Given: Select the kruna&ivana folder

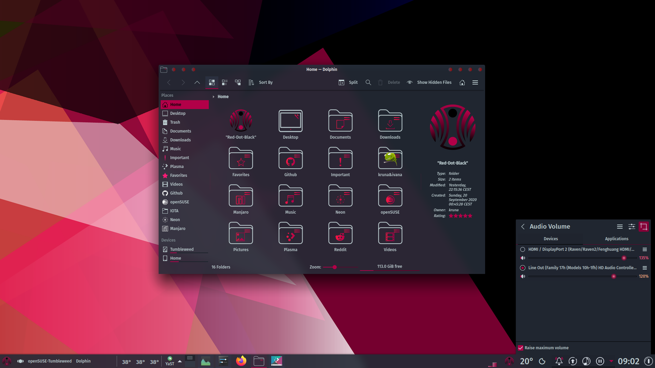Looking at the screenshot, I should tap(390, 158).
